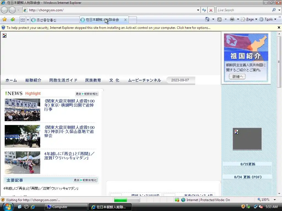The width and height of the screenshot is (282, 211).
Task: Open Print options dropdown arrow
Action: [x=238, y=19]
